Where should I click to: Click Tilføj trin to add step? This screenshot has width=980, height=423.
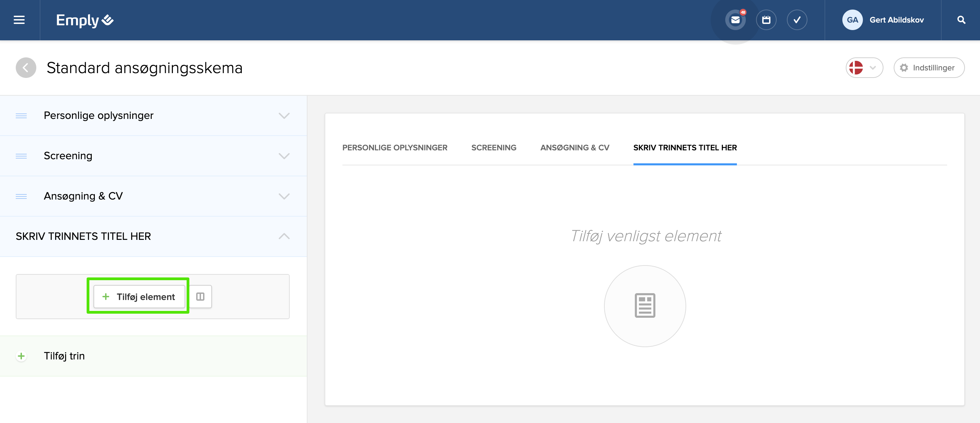[64, 356]
